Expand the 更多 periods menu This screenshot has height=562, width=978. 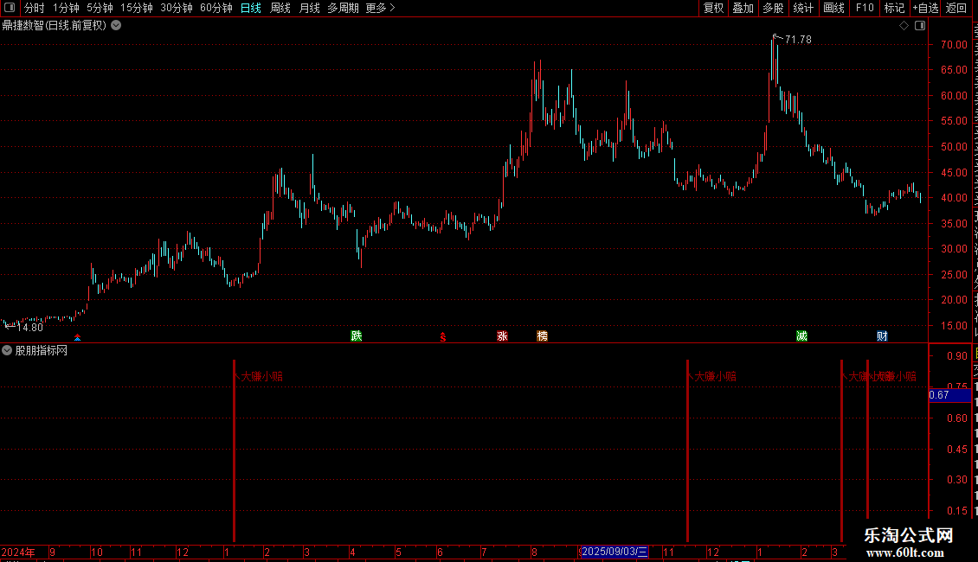[x=381, y=8]
